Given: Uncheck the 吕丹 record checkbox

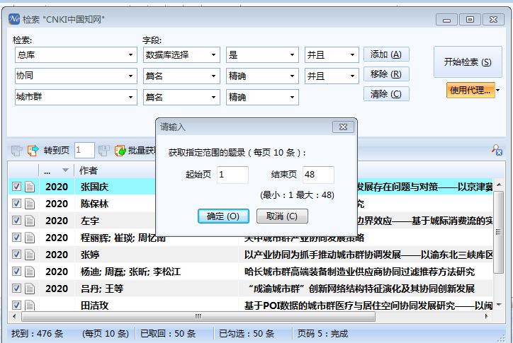Looking at the screenshot, I should pyautogui.click(x=16, y=289).
